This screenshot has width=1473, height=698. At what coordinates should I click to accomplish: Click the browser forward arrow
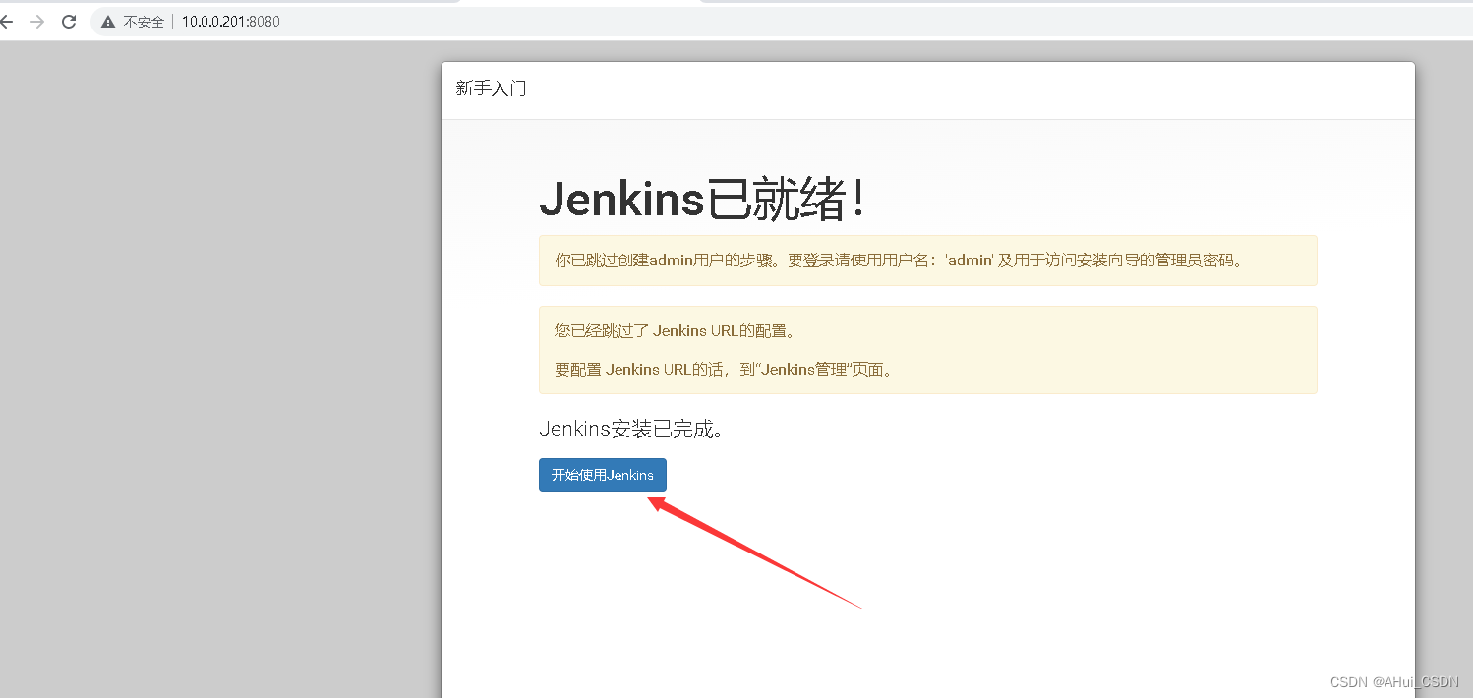37,22
